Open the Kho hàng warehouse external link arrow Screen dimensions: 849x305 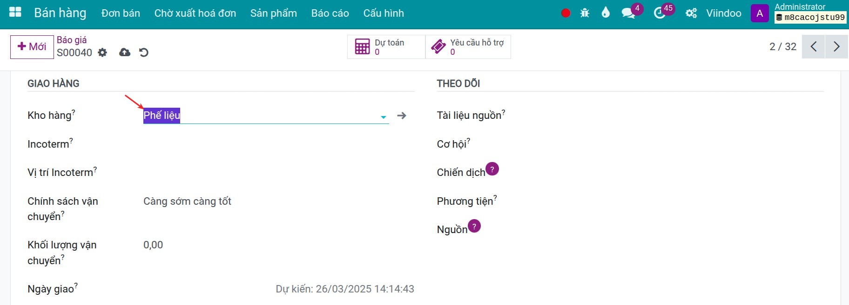pyautogui.click(x=402, y=116)
